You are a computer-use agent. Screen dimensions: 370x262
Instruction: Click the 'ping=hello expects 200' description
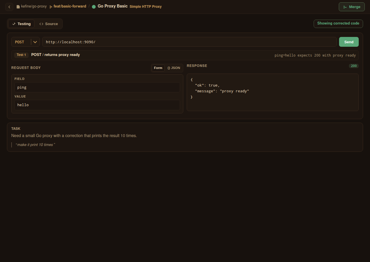[x=315, y=55]
